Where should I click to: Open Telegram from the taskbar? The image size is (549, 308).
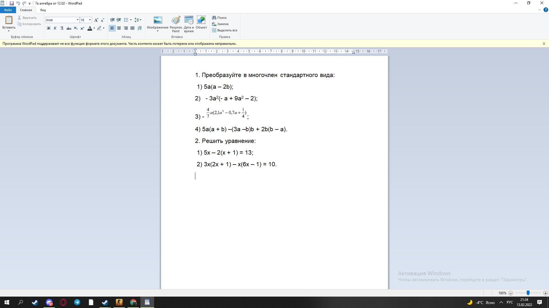coord(77,302)
